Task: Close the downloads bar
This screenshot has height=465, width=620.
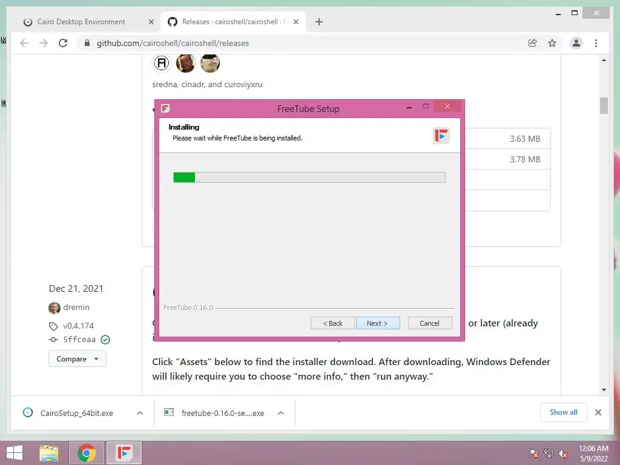Action: [598, 412]
